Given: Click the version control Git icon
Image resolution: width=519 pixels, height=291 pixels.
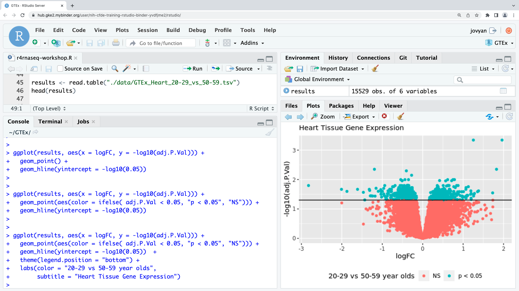Looking at the screenshot, I should click(208, 43).
